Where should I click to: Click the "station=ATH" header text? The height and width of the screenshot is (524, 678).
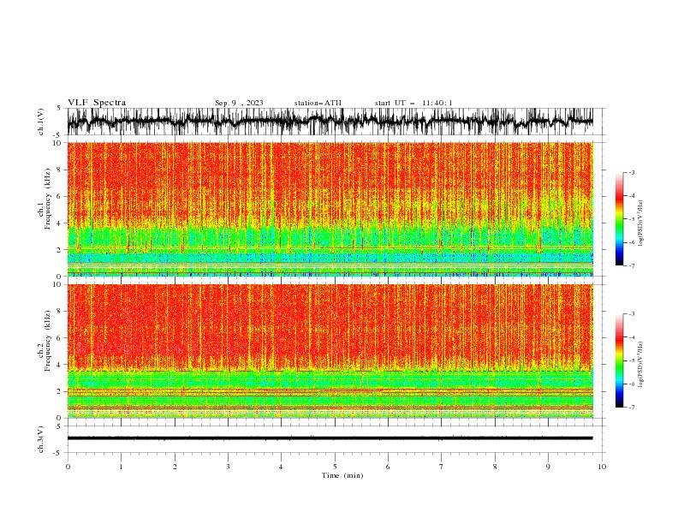(x=318, y=103)
